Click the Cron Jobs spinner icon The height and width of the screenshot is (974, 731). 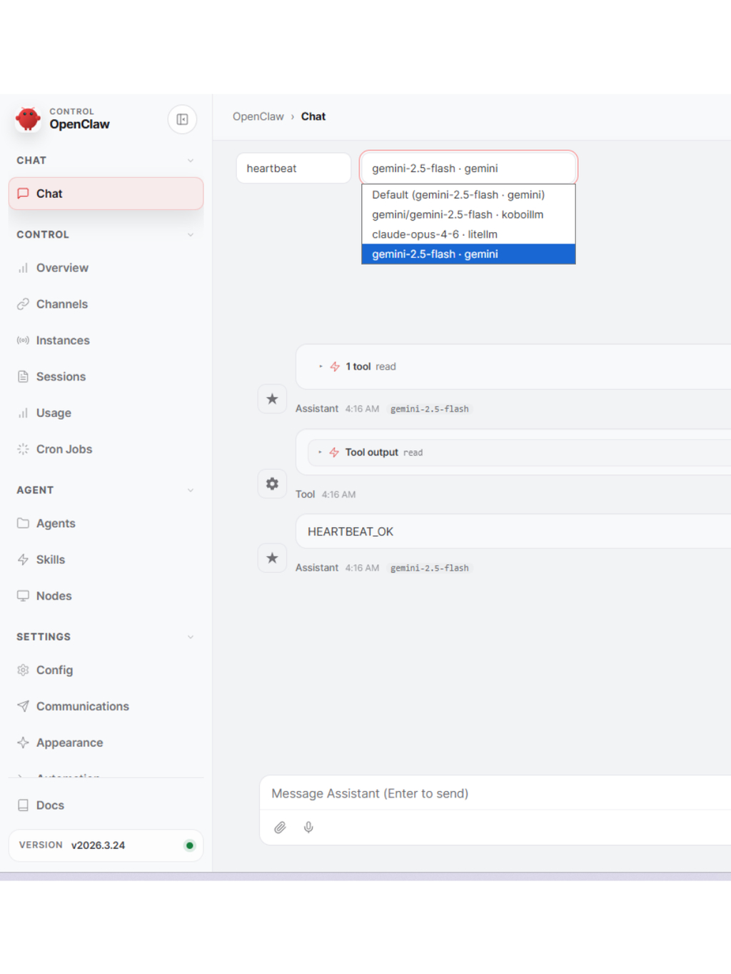point(23,449)
